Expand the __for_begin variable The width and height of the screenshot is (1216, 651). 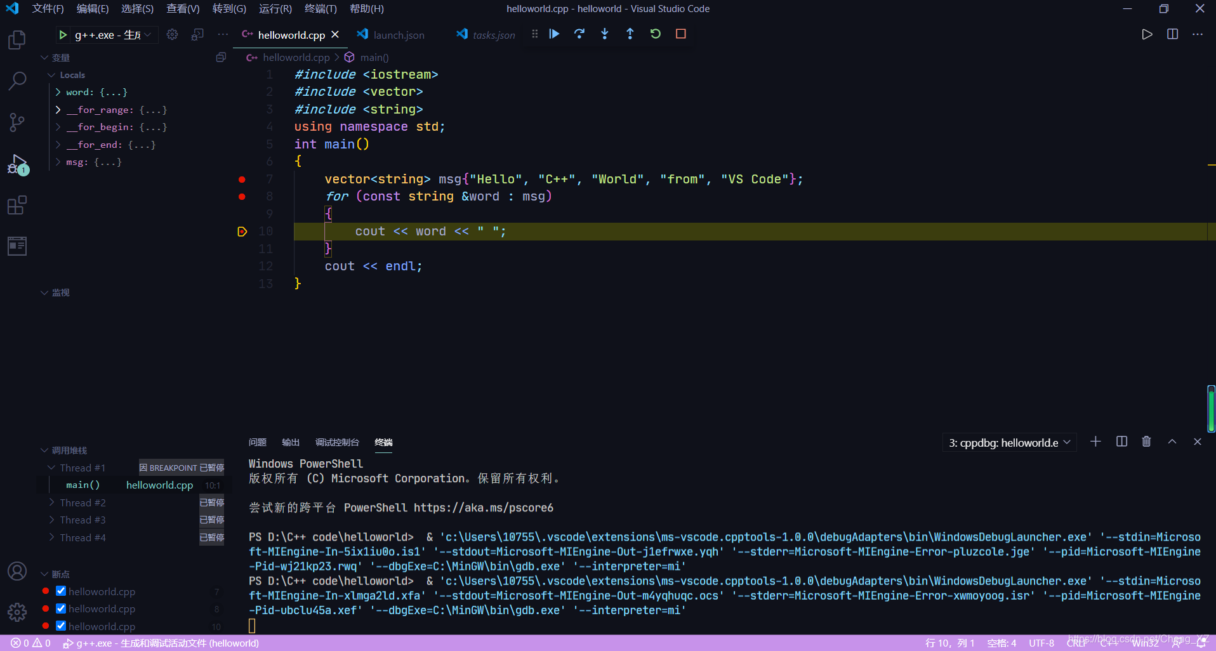[x=58, y=127]
